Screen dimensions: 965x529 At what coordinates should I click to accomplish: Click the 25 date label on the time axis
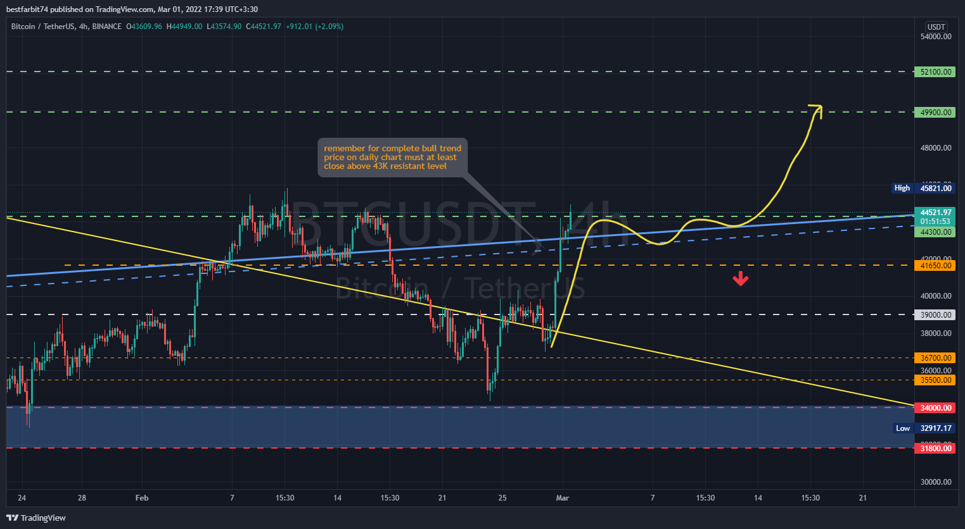click(502, 498)
